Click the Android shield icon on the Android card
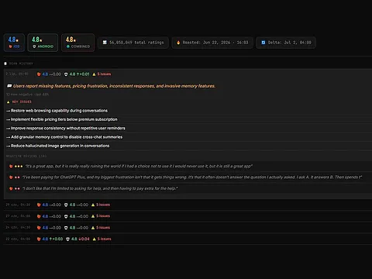The image size is (372, 279). click(34, 46)
